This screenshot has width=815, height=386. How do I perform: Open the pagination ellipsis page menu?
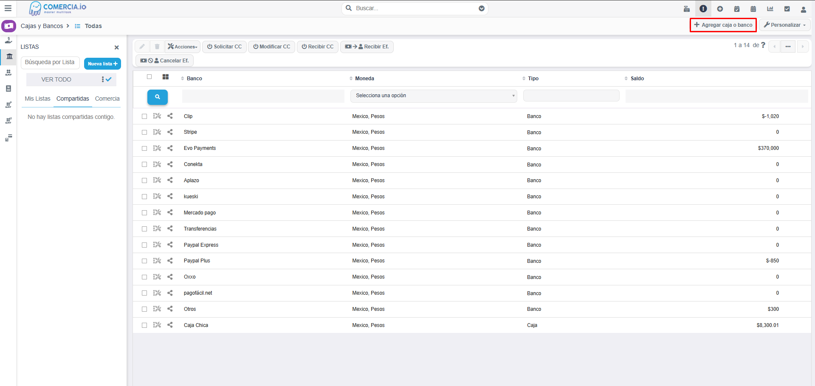tap(788, 46)
